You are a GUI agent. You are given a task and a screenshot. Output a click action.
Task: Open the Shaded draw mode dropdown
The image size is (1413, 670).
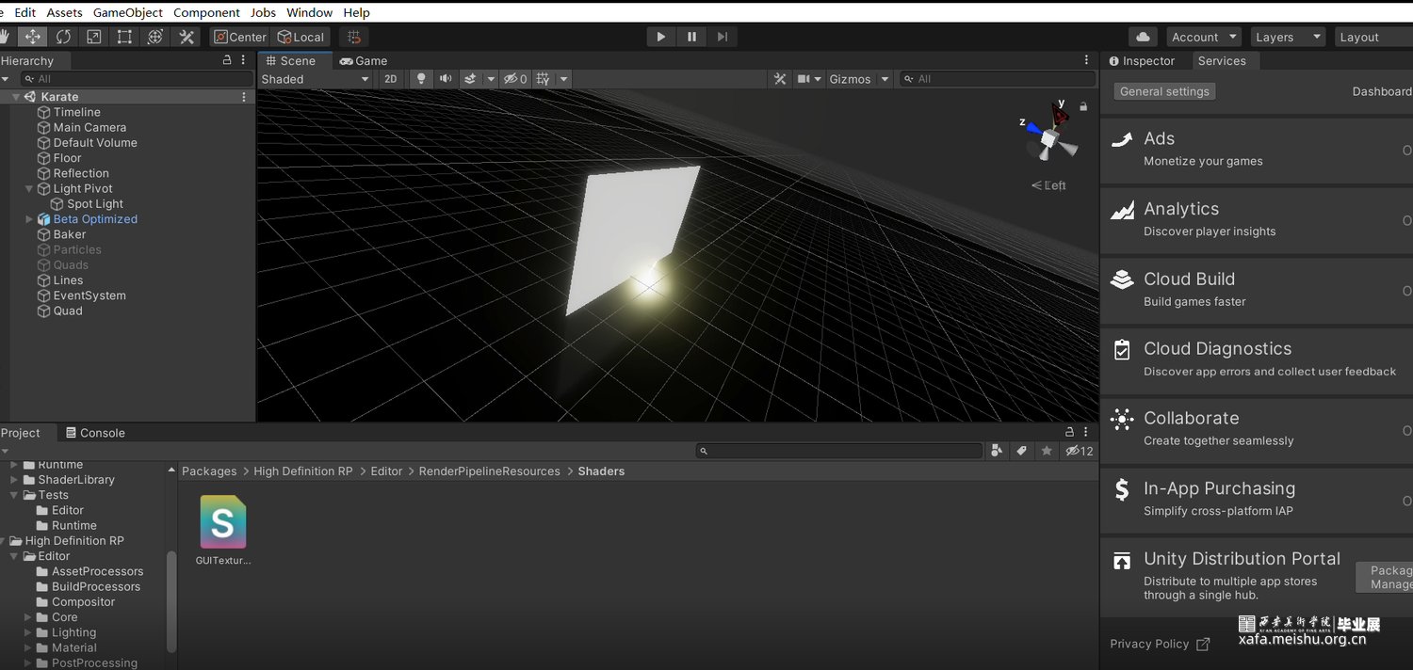[x=316, y=79]
